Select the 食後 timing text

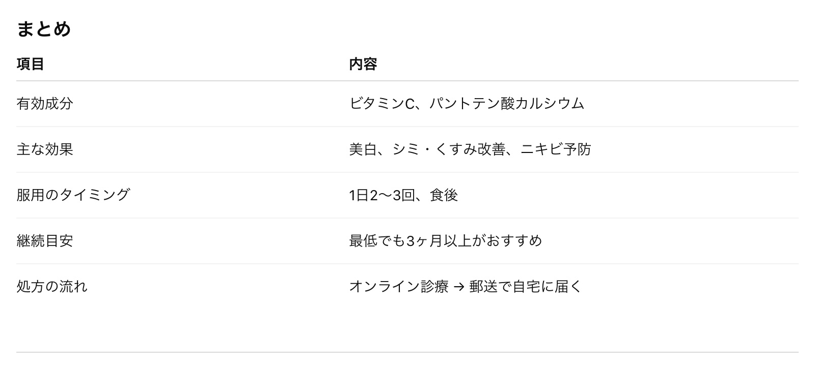(x=444, y=195)
